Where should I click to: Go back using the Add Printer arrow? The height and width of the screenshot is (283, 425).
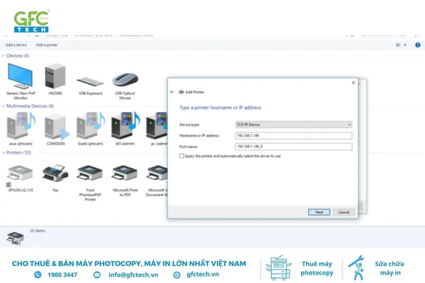tap(172, 92)
